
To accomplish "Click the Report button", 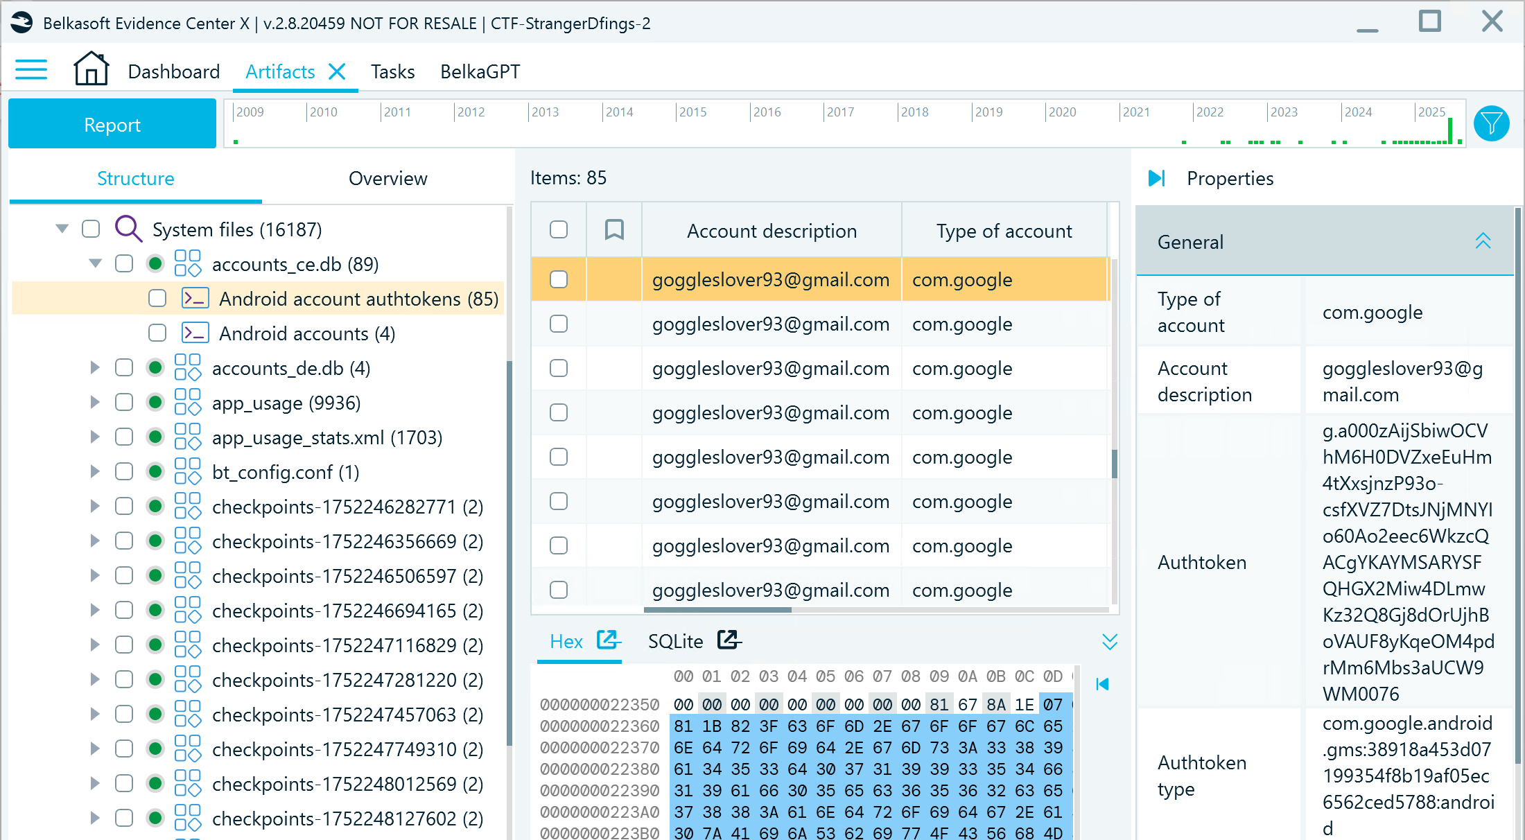I will pos(112,124).
